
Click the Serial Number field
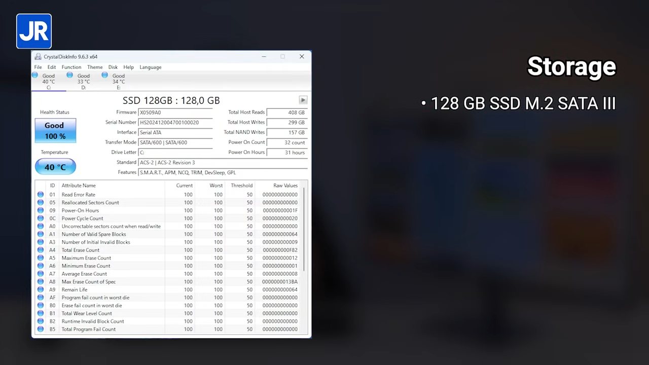pyautogui.click(x=175, y=122)
